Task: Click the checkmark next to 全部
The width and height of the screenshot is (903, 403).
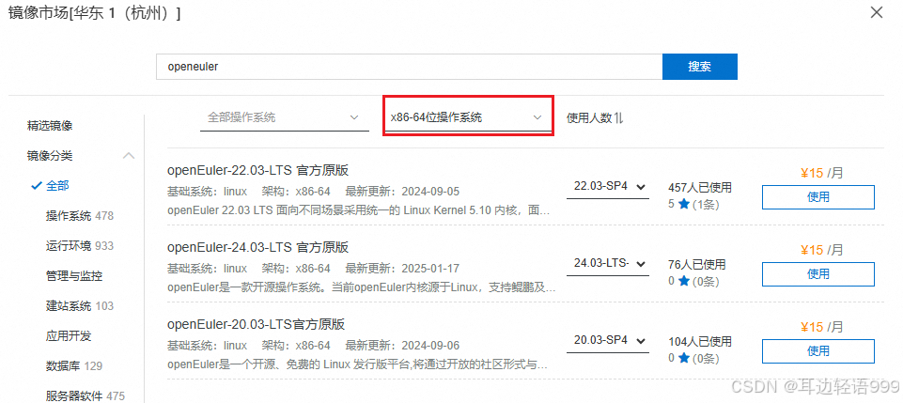Action: pyautogui.click(x=37, y=186)
